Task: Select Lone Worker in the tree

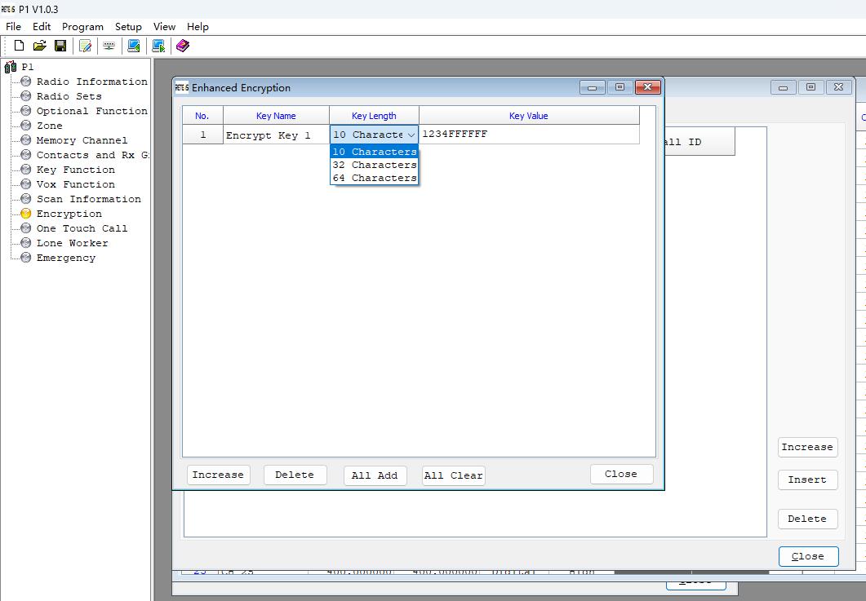Action: (73, 243)
